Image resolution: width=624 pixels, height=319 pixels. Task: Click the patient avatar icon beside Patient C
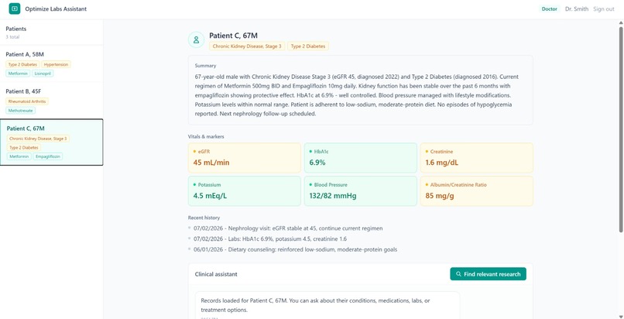tap(196, 39)
